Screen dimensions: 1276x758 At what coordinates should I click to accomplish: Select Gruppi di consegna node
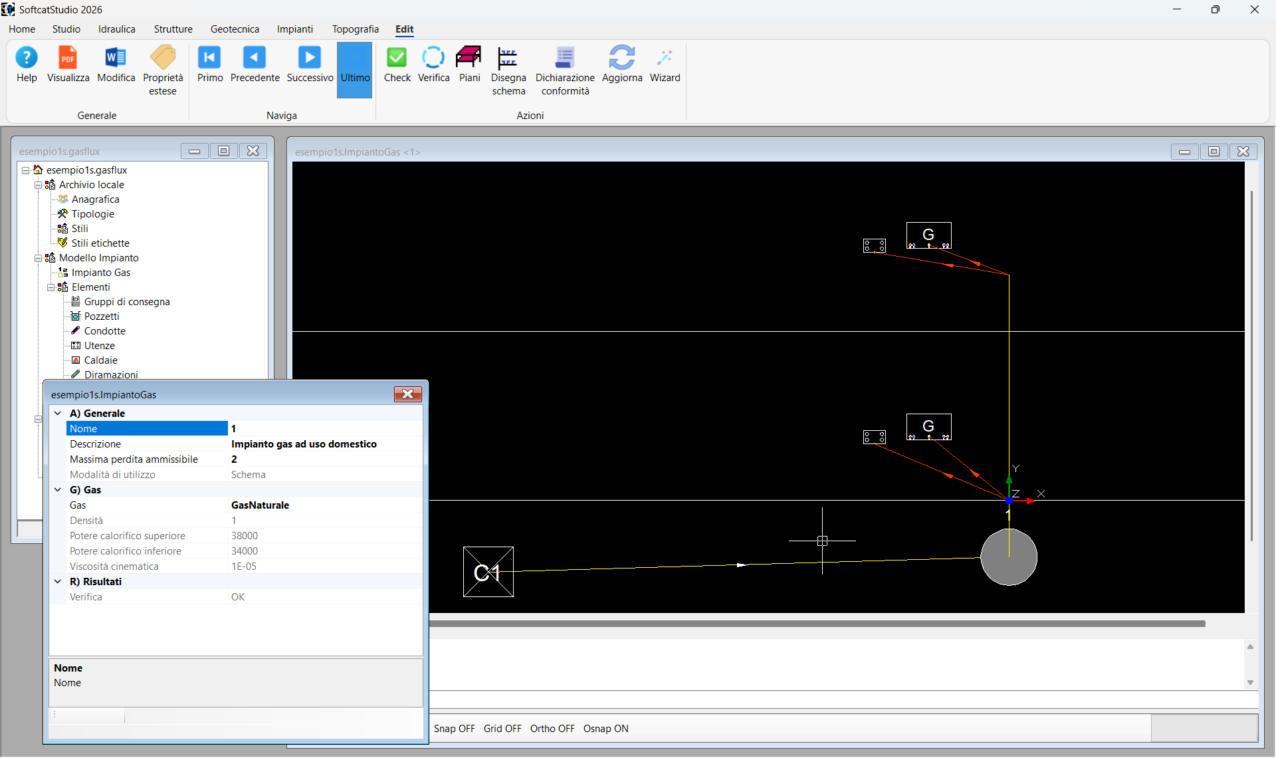tap(126, 302)
